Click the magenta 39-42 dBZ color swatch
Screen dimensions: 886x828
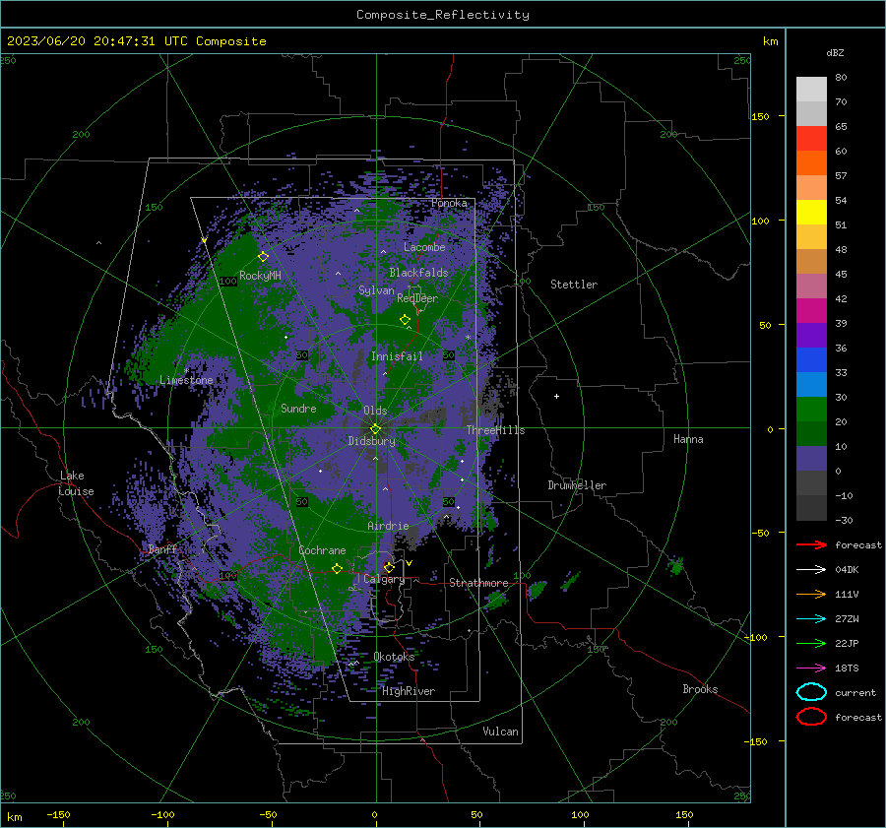click(811, 311)
